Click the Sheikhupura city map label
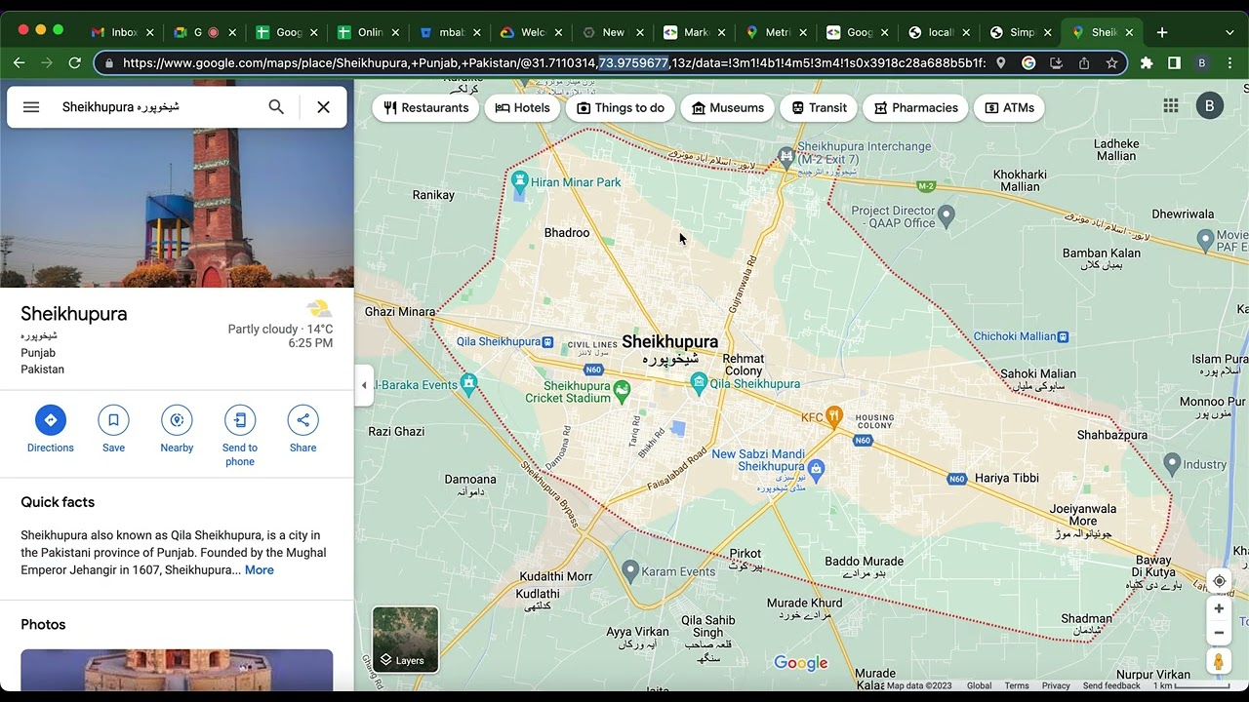This screenshot has height=702, width=1249. [669, 342]
